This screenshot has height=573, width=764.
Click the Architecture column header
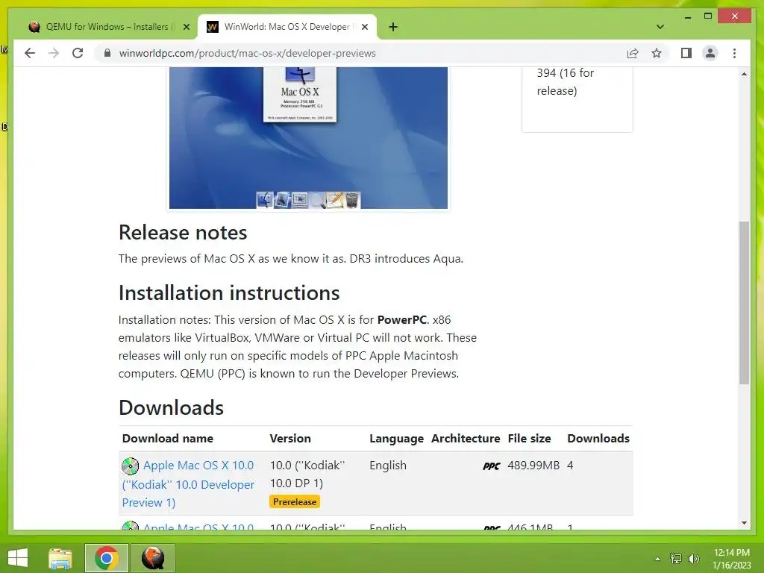click(x=466, y=438)
